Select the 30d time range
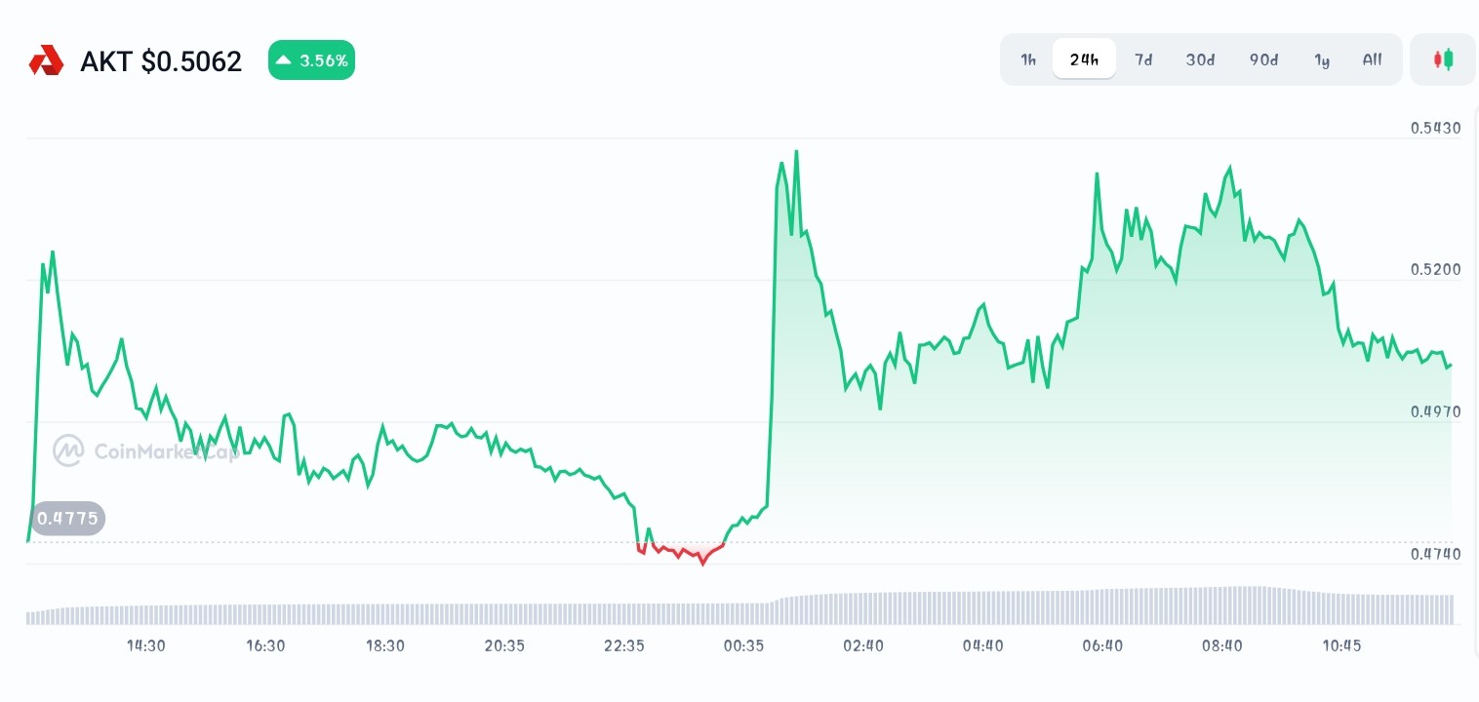This screenshot has width=1479, height=702. [x=1200, y=59]
